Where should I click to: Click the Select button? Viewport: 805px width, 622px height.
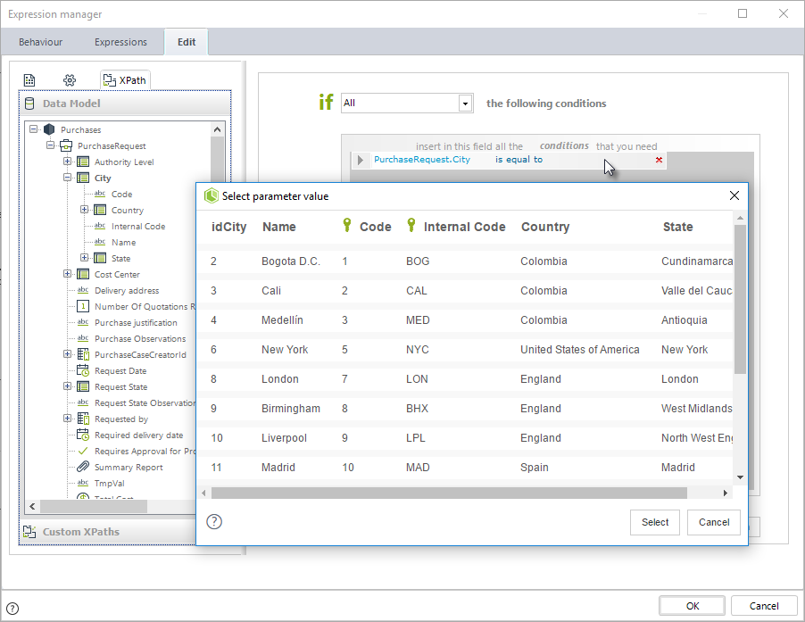coord(654,522)
